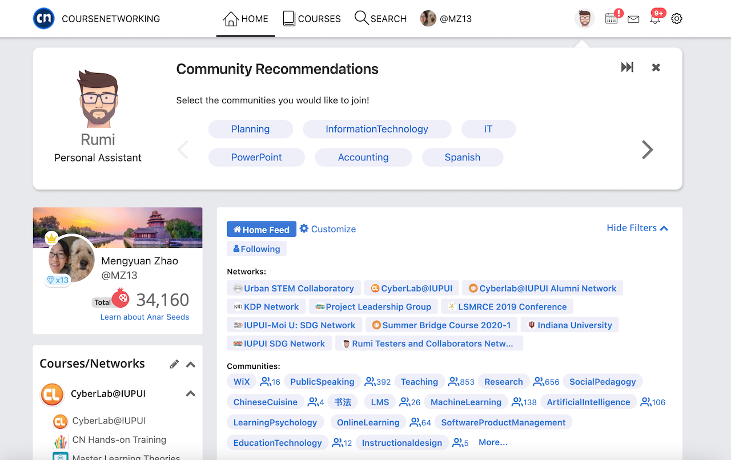This screenshot has width=731, height=460.
Task: Click the gold crown badge on profile photo
Action: (x=51, y=237)
